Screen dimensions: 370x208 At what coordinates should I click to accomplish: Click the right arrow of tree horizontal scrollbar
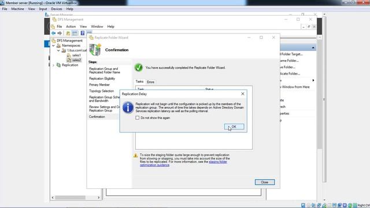pos(99,198)
